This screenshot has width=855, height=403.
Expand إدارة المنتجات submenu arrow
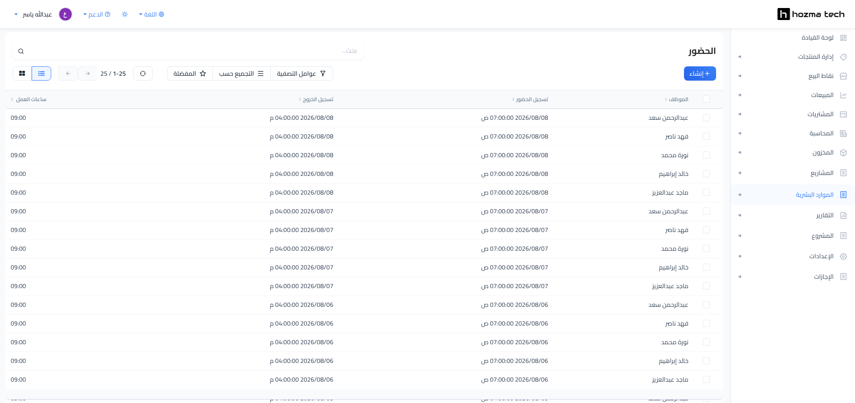pyautogui.click(x=740, y=57)
